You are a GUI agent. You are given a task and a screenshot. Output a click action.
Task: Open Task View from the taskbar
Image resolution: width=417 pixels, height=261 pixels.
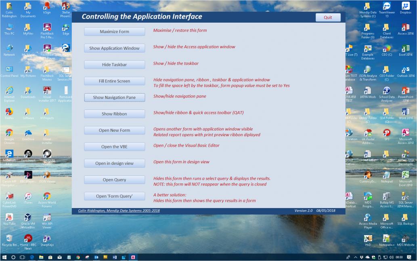(x=23, y=257)
